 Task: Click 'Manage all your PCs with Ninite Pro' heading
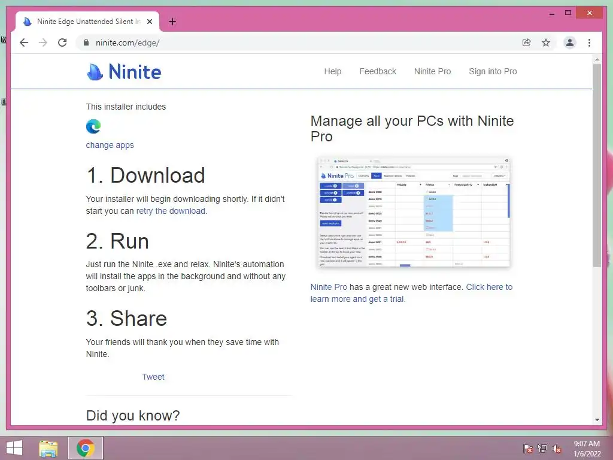(412, 129)
